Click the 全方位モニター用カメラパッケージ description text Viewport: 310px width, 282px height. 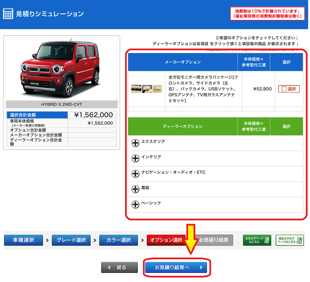coord(203,89)
